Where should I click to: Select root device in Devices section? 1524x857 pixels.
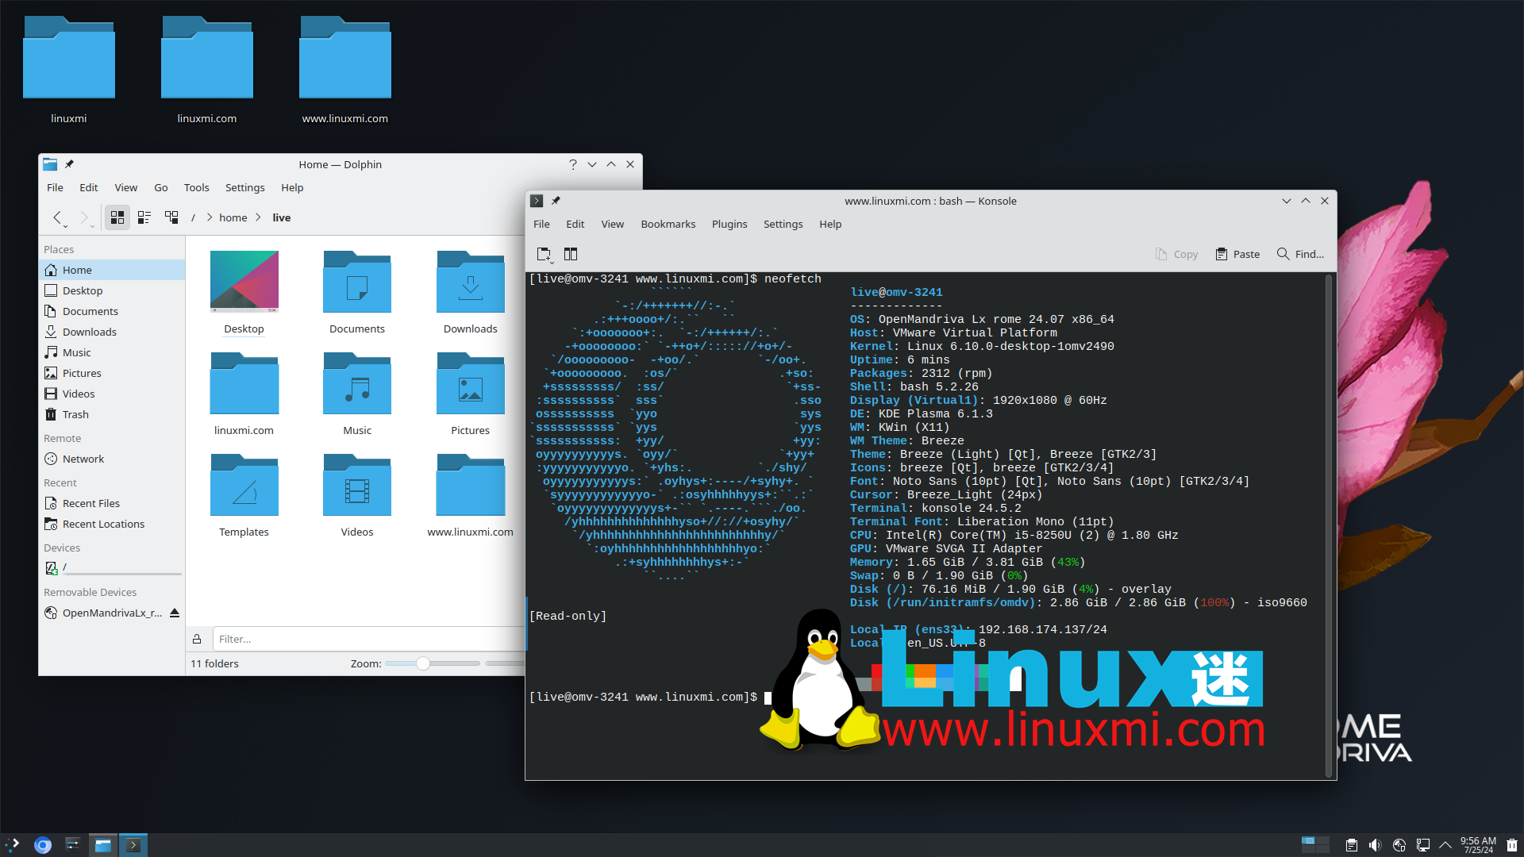point(112,567)
